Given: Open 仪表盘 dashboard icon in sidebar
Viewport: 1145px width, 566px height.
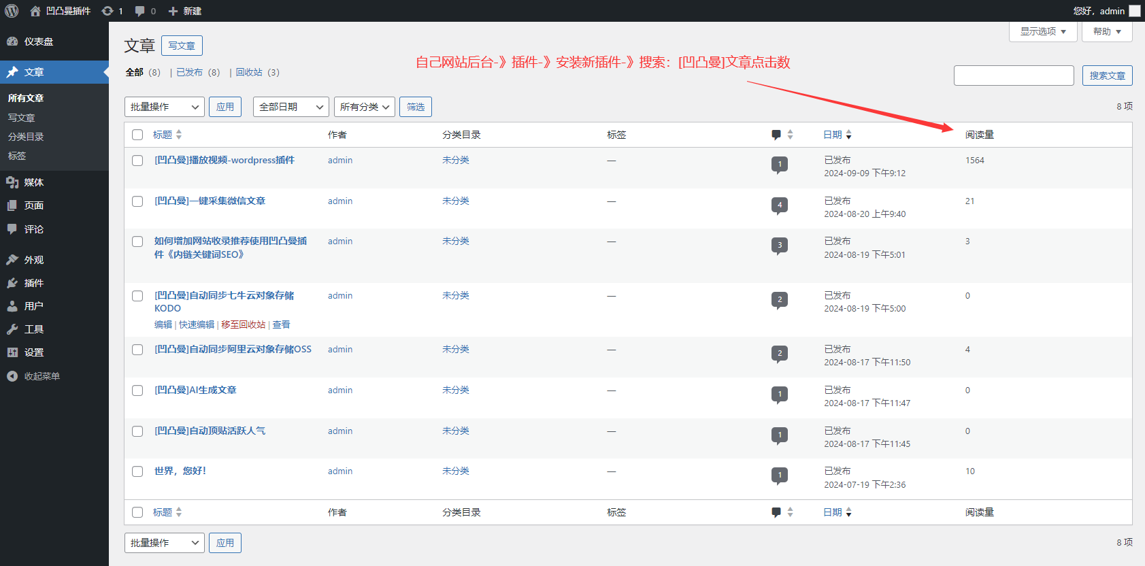Looking at the screenshot, I should coord(12,41).
